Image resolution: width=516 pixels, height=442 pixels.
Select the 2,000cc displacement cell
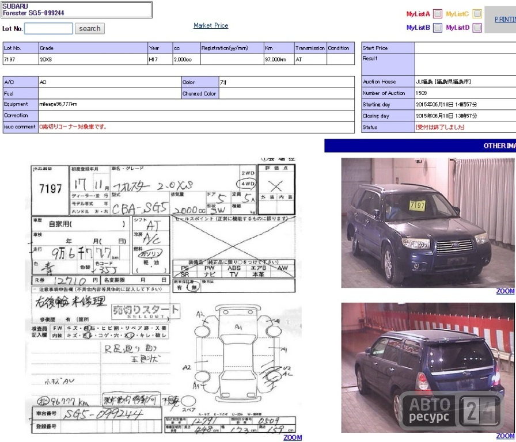pos(187,59)
